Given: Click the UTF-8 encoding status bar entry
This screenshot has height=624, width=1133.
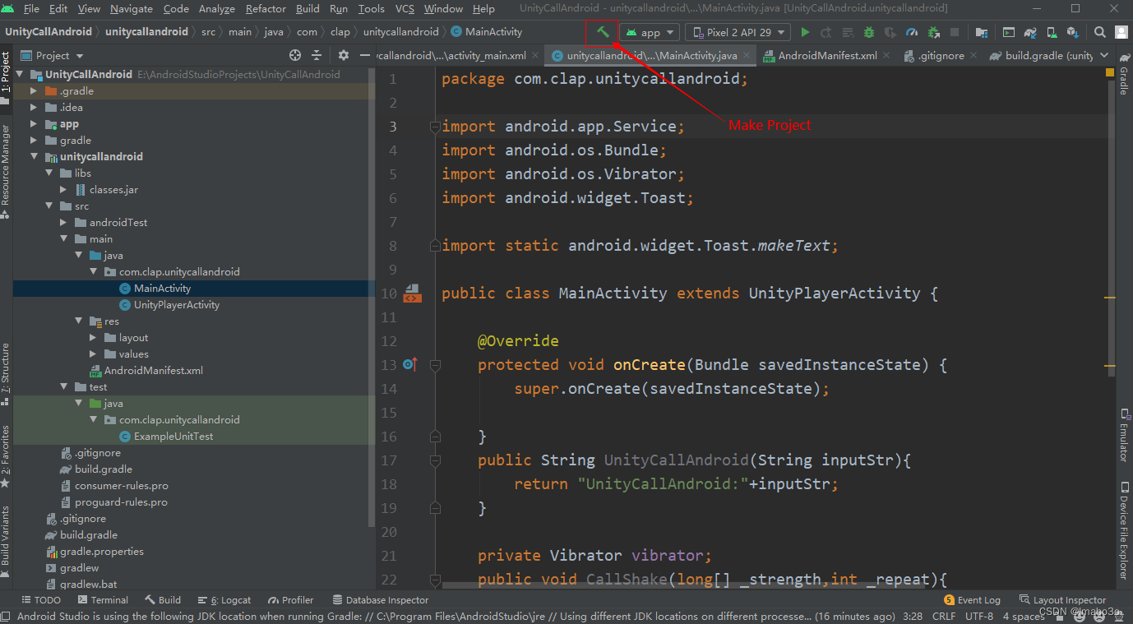Looking at the screenshot, I should tap(979, 616).
